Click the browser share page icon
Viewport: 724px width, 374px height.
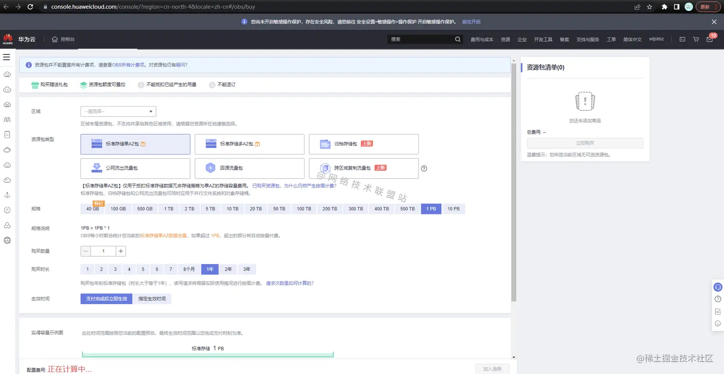click(637, 7)
